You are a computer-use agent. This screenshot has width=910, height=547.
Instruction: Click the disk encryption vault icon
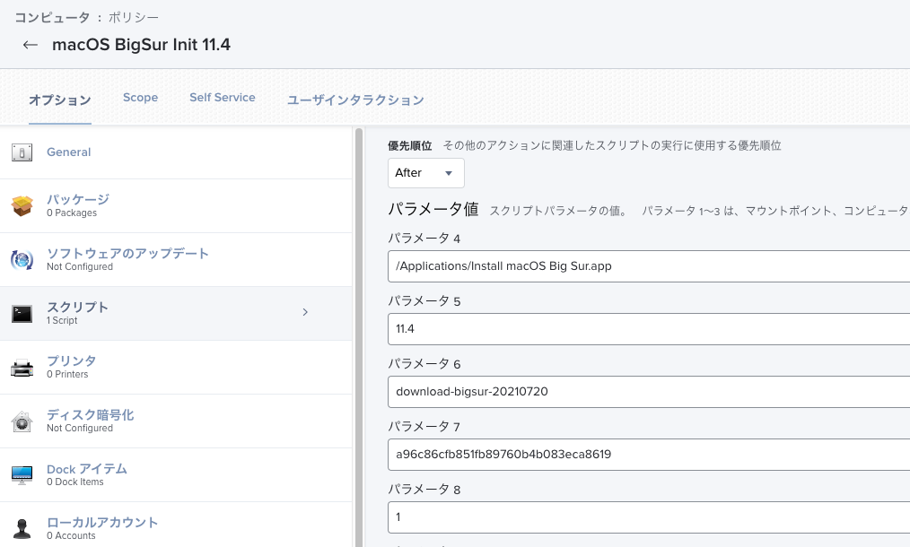(22, 421)
